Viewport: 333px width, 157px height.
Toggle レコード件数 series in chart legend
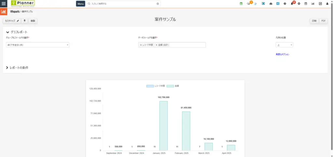[x=156, y=86]
